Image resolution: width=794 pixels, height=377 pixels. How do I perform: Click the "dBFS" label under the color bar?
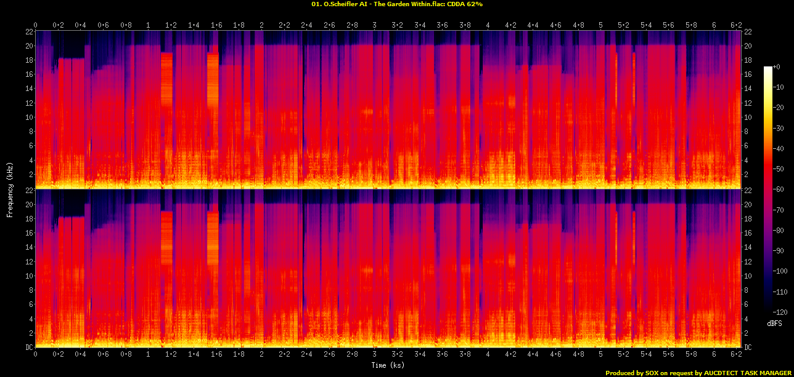coord(775,323)
